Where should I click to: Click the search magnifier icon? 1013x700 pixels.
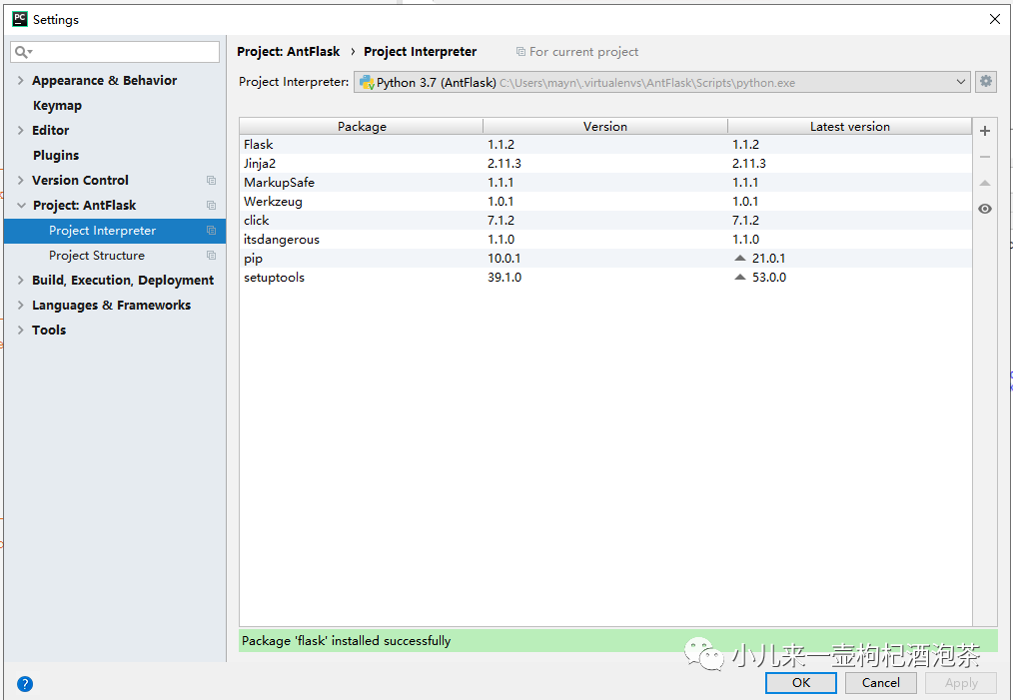tap(23, 52)
